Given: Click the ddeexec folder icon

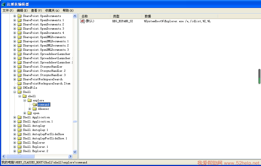Looking at the screenshot, I should (x=35, y=109).
